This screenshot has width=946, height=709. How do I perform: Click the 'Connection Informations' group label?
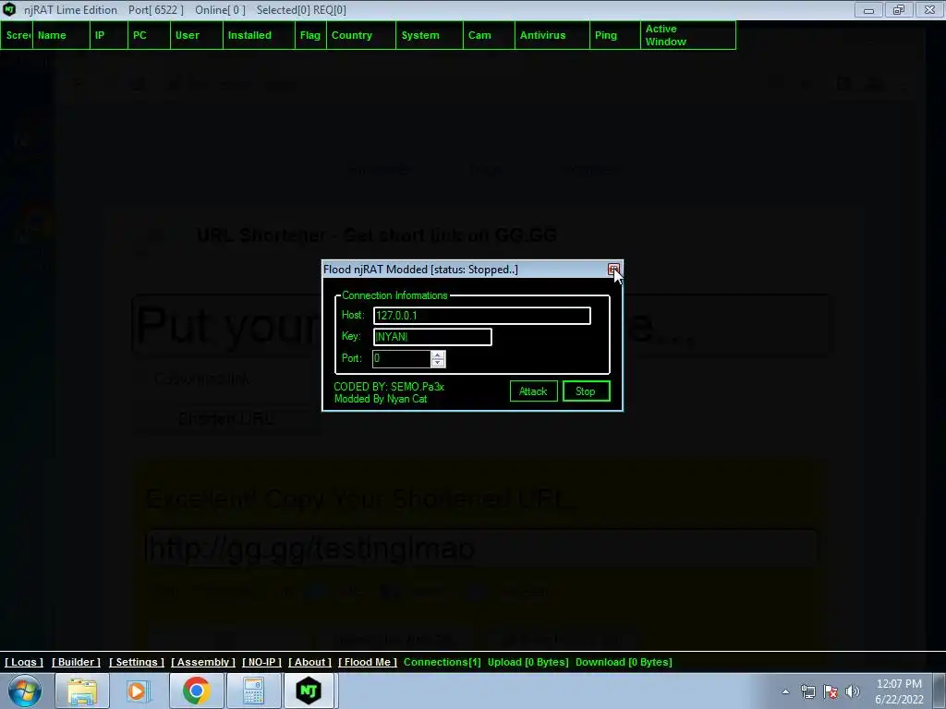(394, 295)
